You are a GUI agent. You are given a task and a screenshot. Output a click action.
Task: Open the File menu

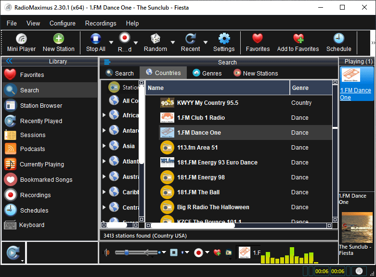click(x=12, y=23)
